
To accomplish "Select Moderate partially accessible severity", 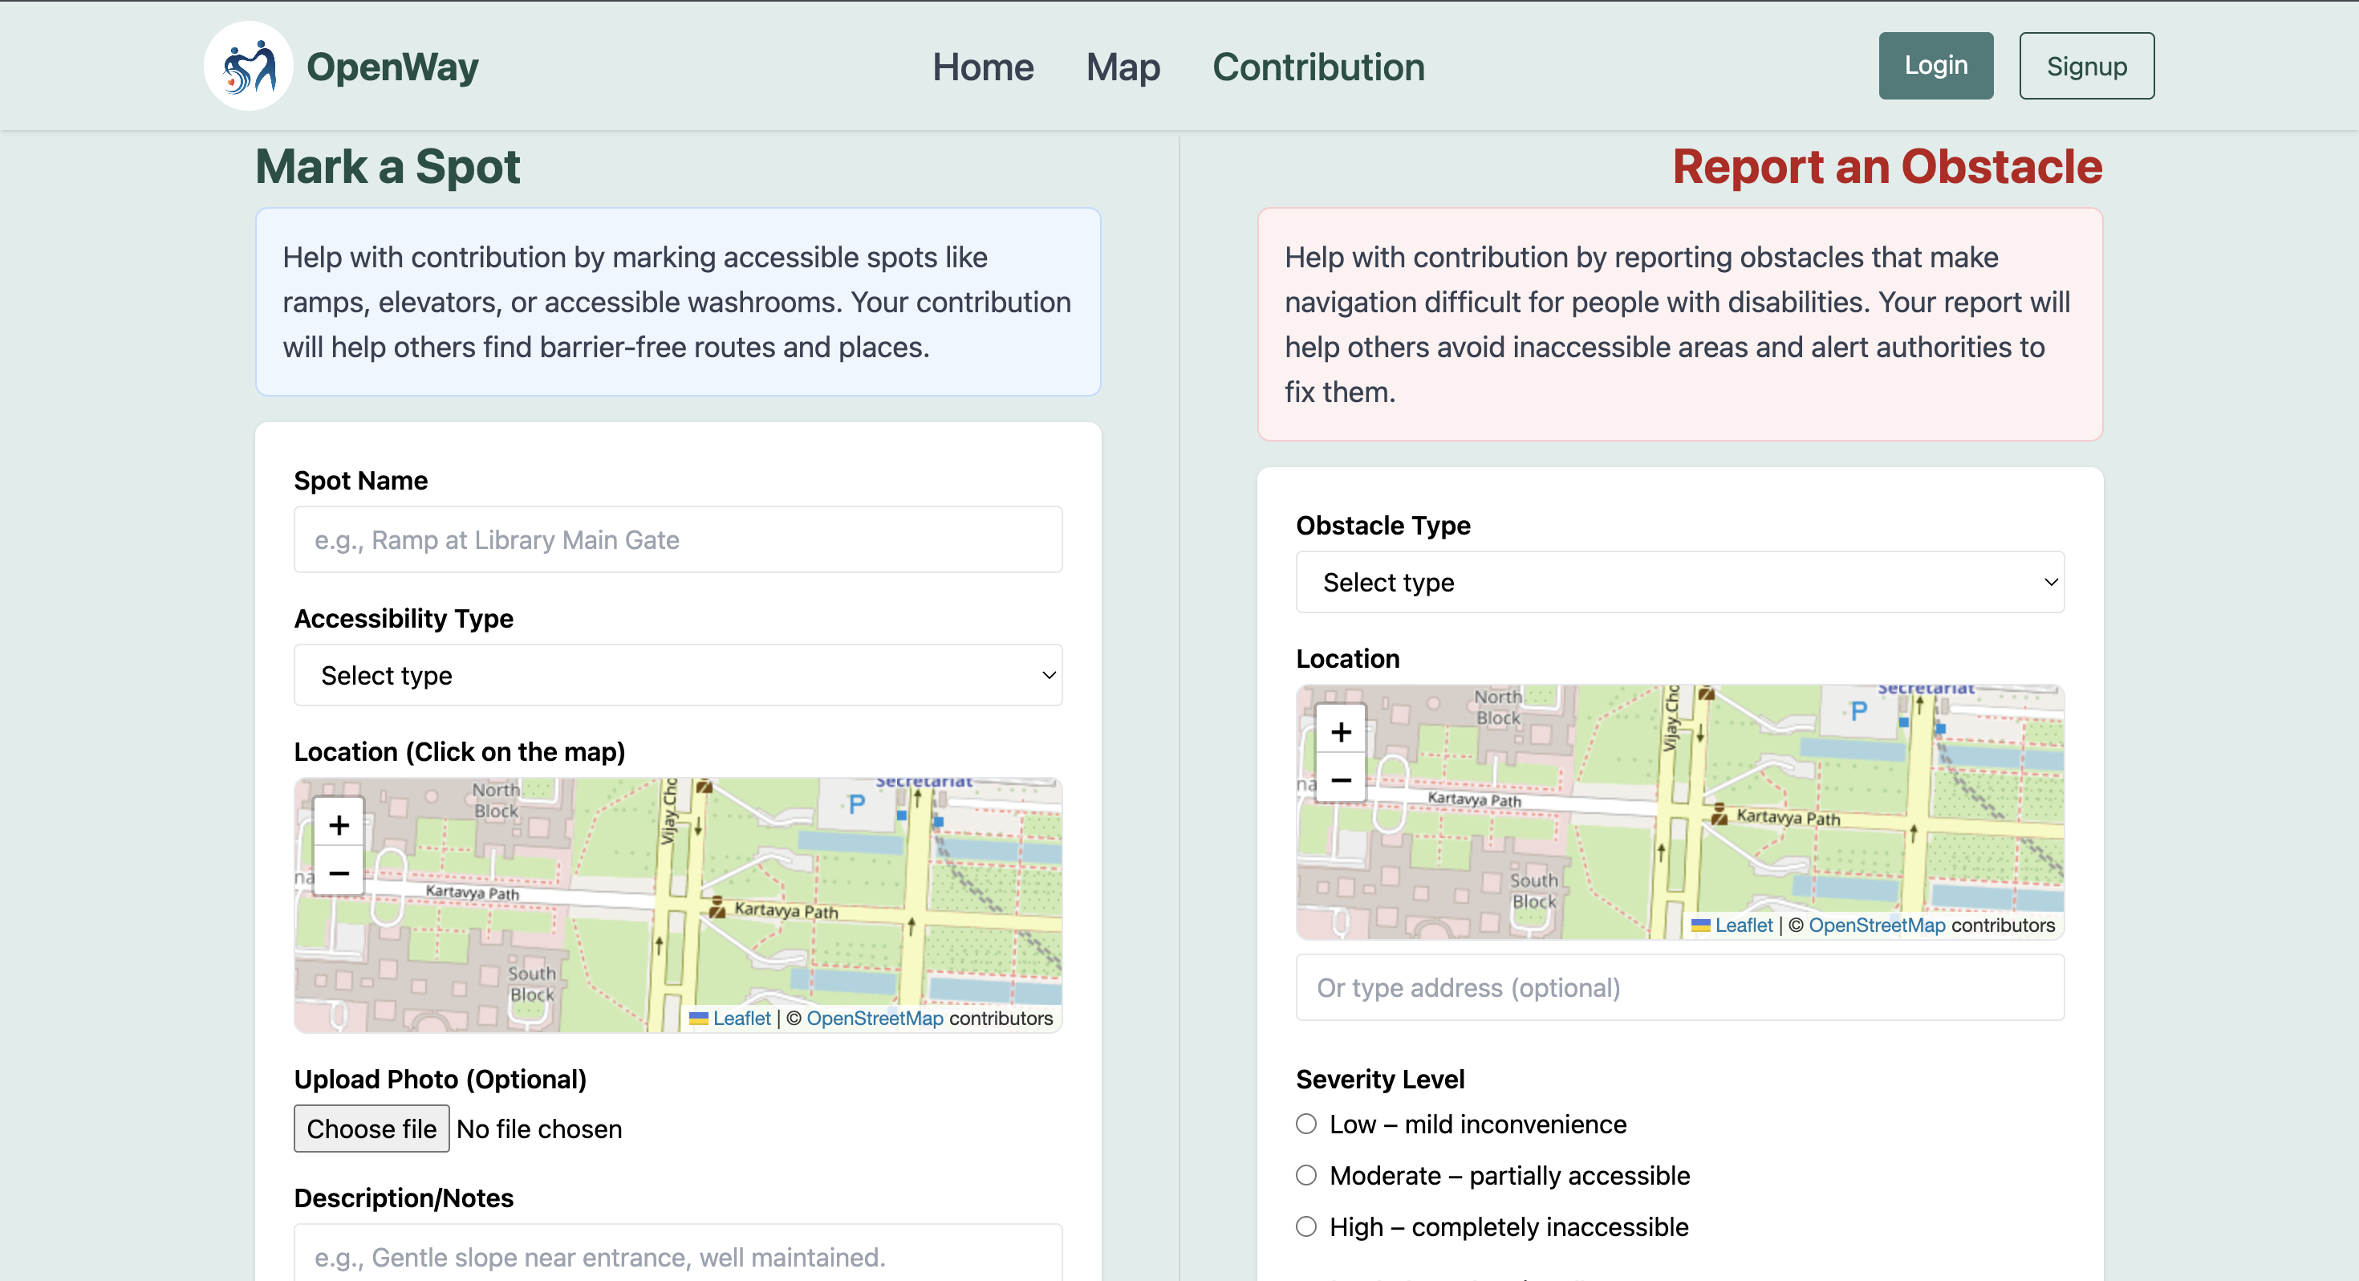I will point(1306,1176).
